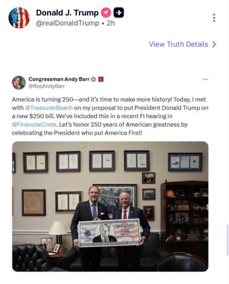Click the Donald J. Trump display name
The height and width of the screenshot is (284, 229).
click(67, 12)
